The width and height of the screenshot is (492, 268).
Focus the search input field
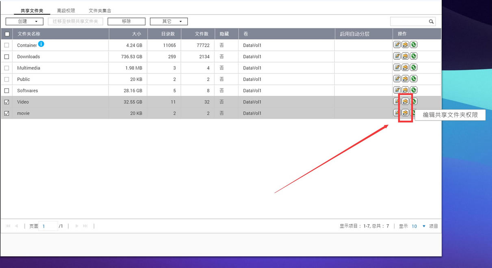(x=409, y=22)
